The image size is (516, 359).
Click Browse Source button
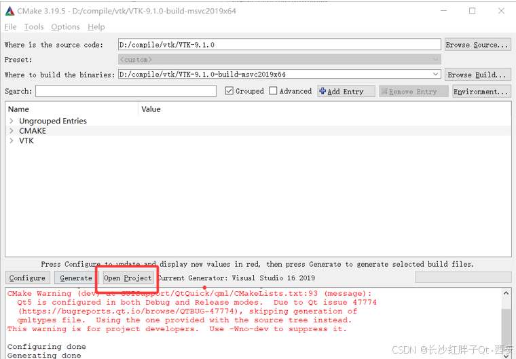pyautogui.click(x=477, y=44)
